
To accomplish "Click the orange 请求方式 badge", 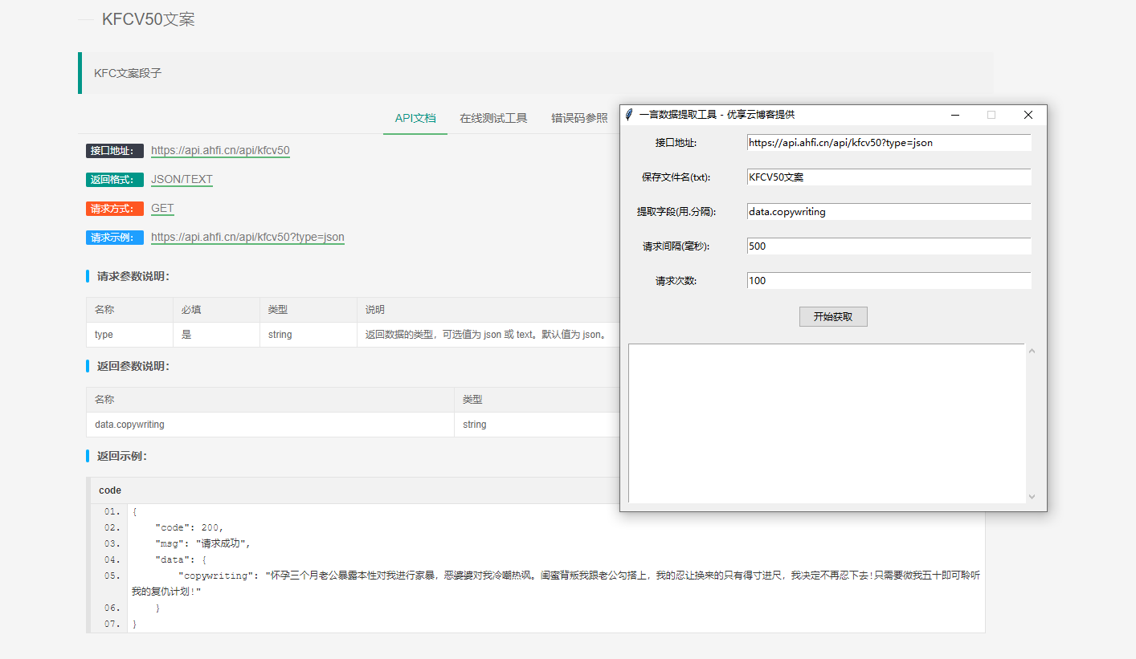I will click(x=113, y=208).
